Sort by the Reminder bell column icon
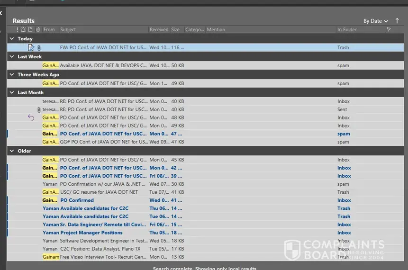The height and width of the screenshot is (270, 408). (x=24, y=29)
